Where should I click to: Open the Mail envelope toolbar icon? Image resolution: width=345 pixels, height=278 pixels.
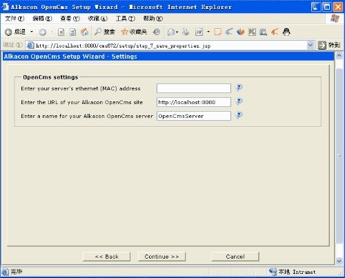(x=171, y=32)
